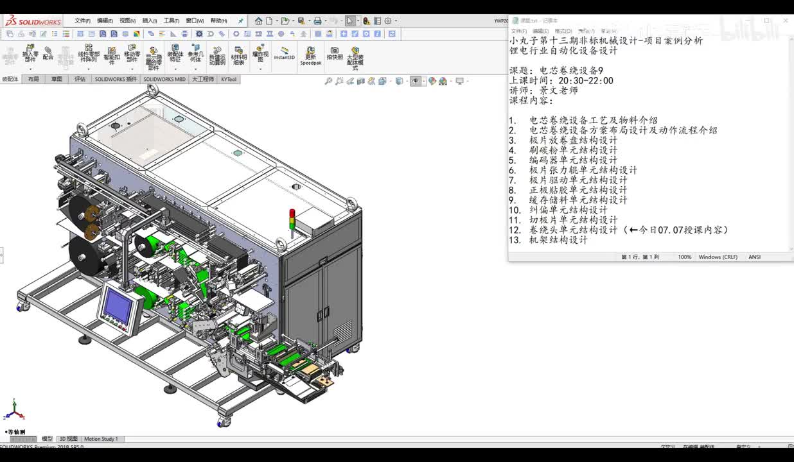
Task: Open dropdown arrow next to Open file icon
Action: pyautogui.click(x=294, y=21)
